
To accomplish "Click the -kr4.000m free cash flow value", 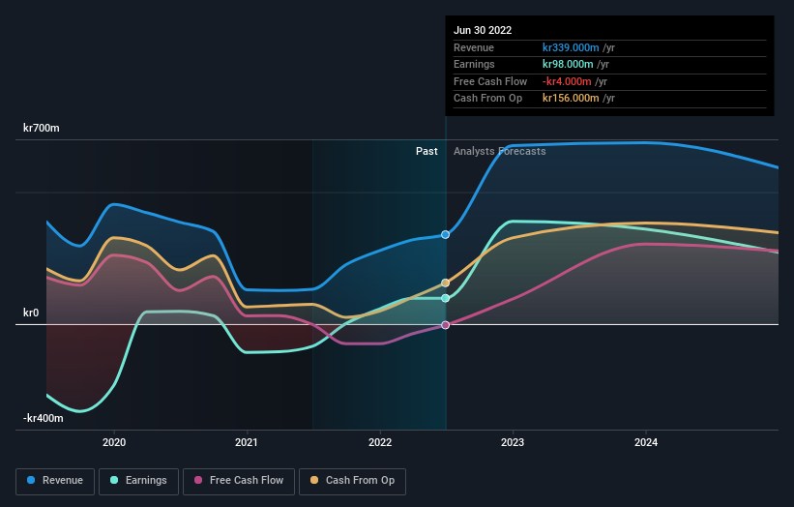I will pos(567,81).
